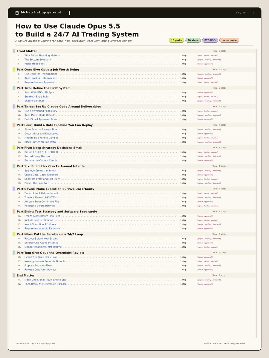Open "Why Failure Handling Matters" link

pyautogui.click(x=42, y=55)
